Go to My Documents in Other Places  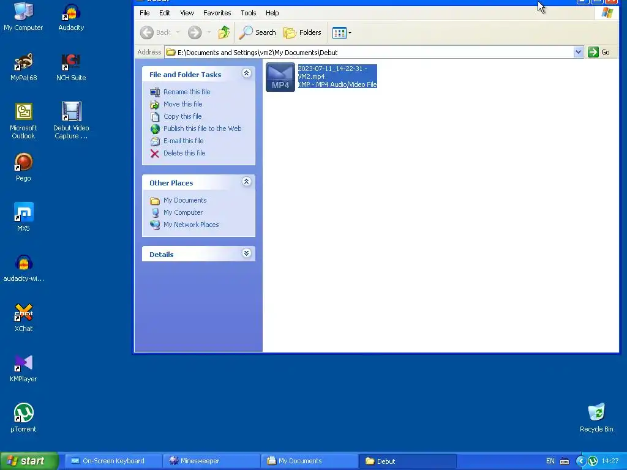(x=185, y=200)
